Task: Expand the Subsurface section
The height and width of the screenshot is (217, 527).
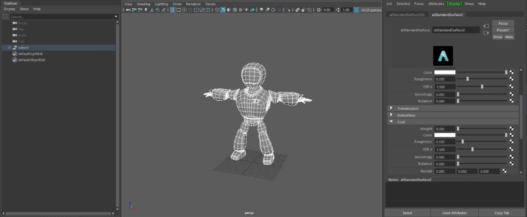Action: click(x=391, y=115)
